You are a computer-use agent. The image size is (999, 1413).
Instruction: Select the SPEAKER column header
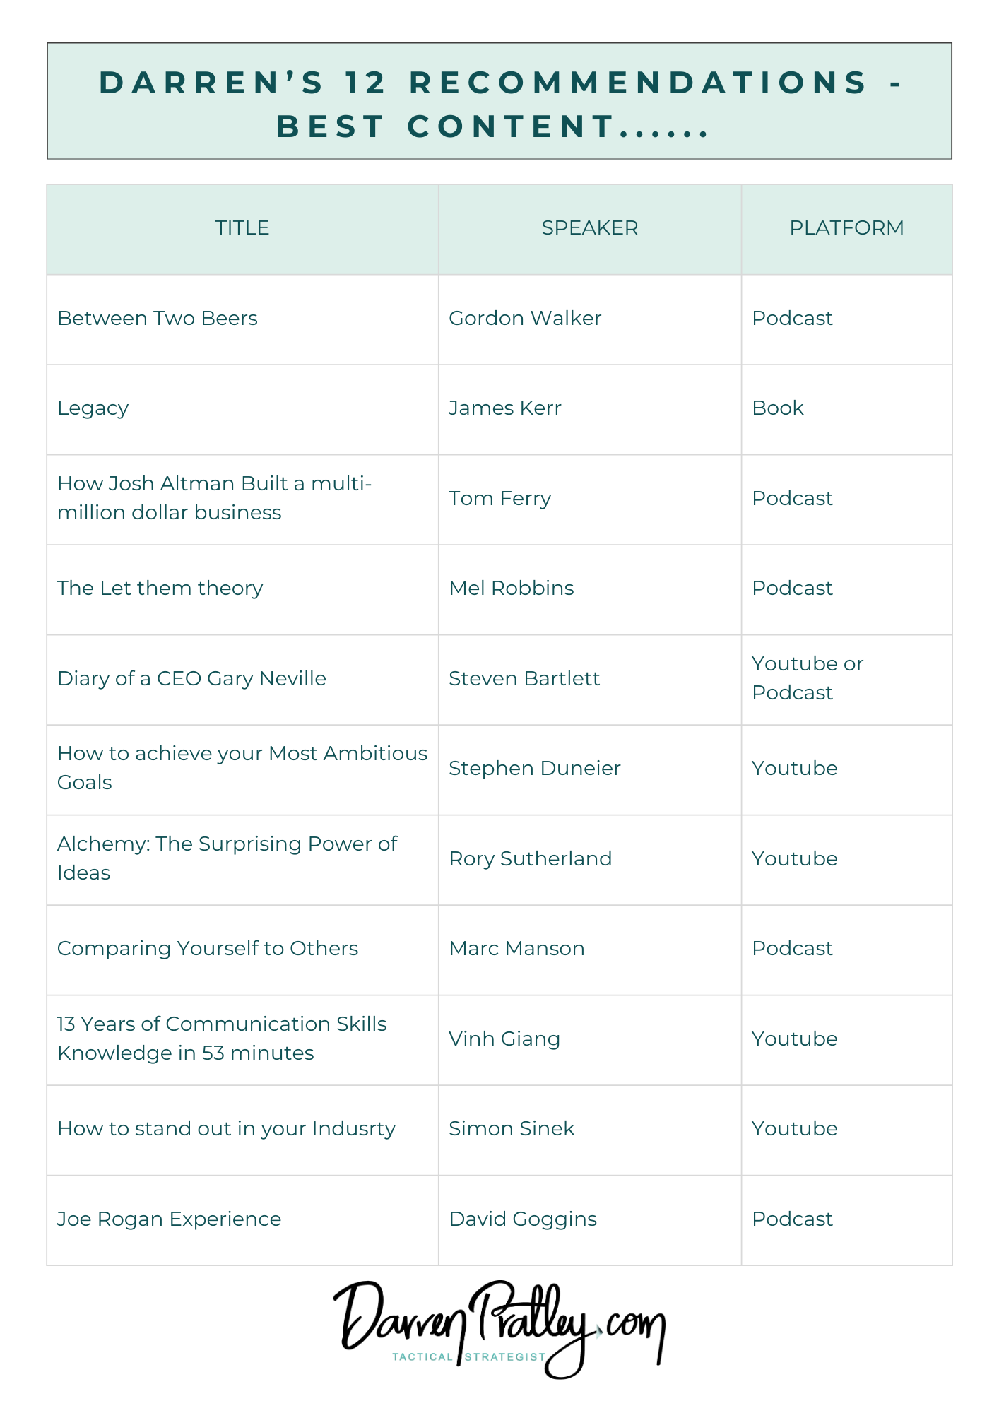[589, 228]
